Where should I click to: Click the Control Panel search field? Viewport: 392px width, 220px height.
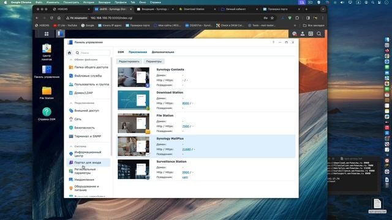click(x=92, y=53)
